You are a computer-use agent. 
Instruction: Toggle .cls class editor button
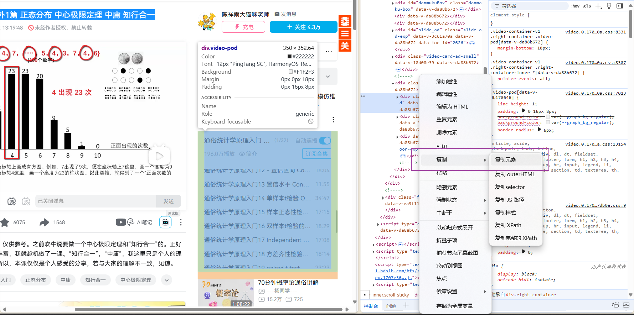(x=587, y=6)
